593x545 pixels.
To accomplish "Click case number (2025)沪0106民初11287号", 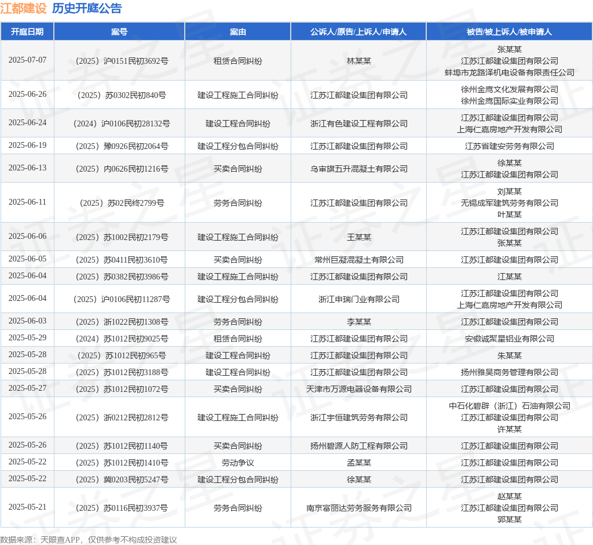I will 122,299.
